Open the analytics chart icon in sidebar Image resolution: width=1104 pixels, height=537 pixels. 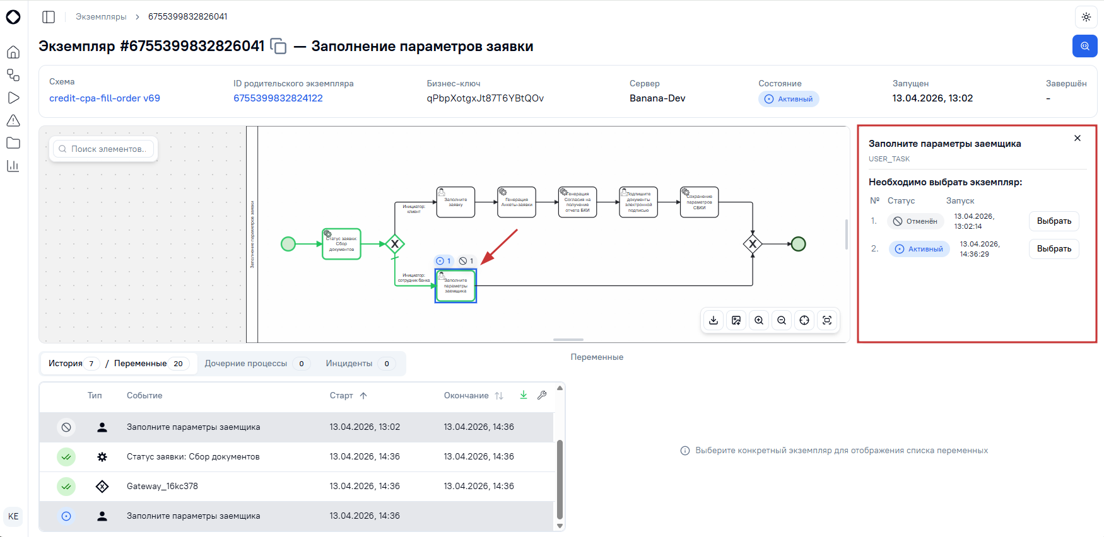coord(13,166)
